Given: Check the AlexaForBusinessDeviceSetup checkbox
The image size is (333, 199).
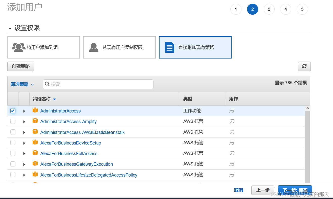Looking at the screenshot, I should tap(13, 143).
